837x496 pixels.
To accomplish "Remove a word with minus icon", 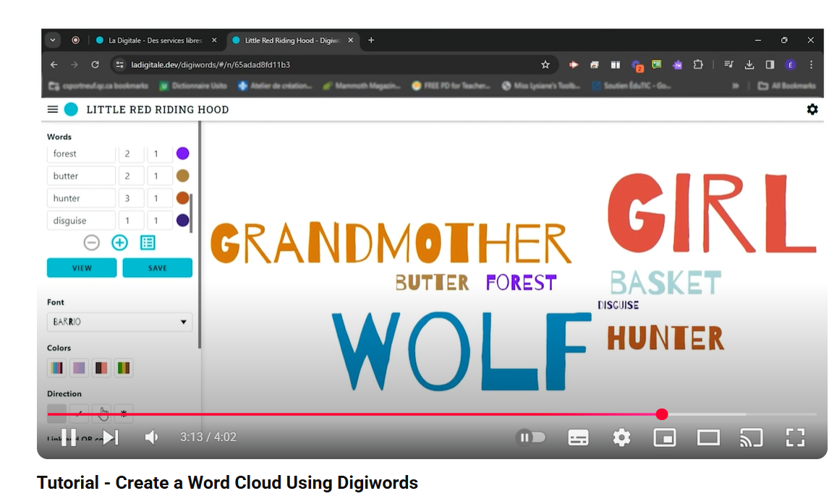I will click(91, 243).
